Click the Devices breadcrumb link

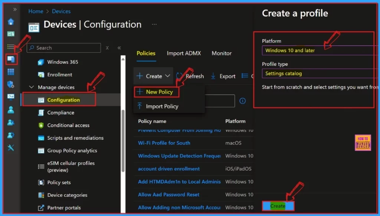(x=61, y=11)
